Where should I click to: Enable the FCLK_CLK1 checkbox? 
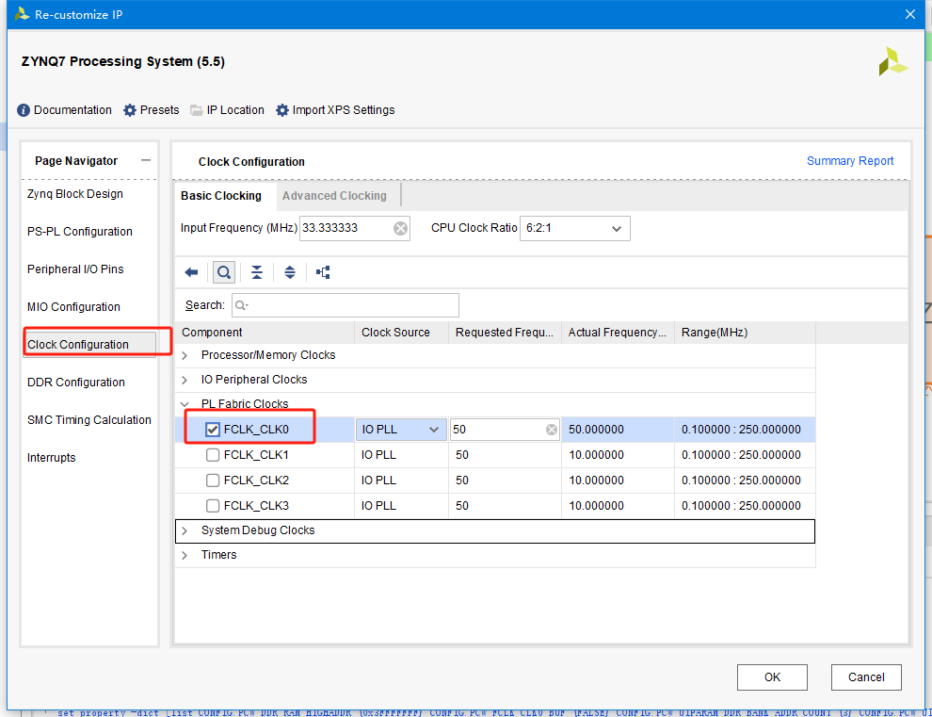point(213,455)
